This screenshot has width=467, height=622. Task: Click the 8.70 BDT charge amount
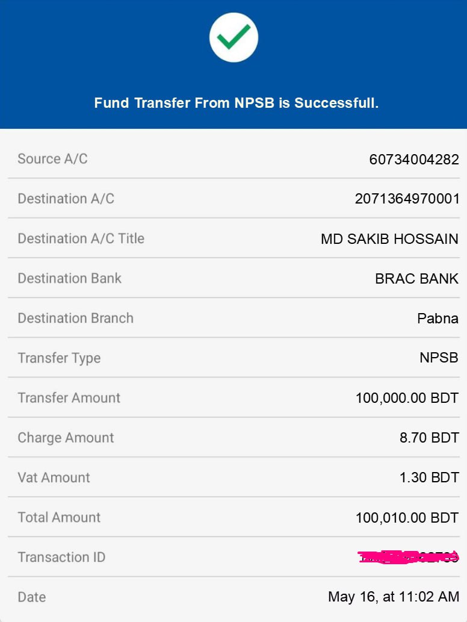(429, 438)
